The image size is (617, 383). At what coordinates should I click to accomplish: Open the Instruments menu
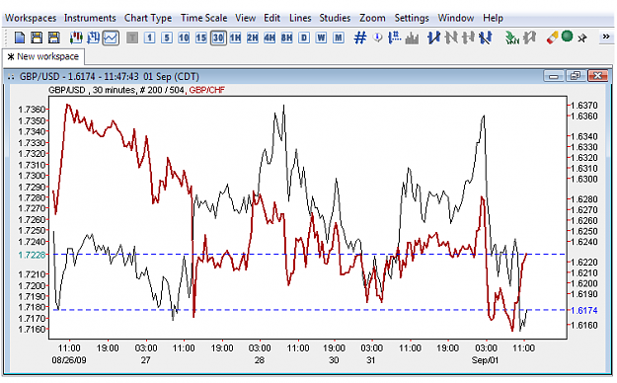pos(90,18)
